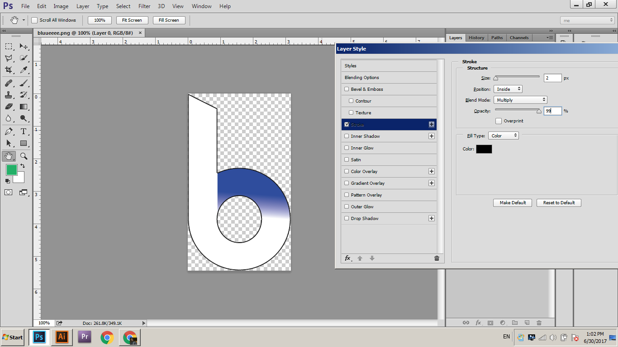
Task: Swap foreground and background colors
Action: 23,166
